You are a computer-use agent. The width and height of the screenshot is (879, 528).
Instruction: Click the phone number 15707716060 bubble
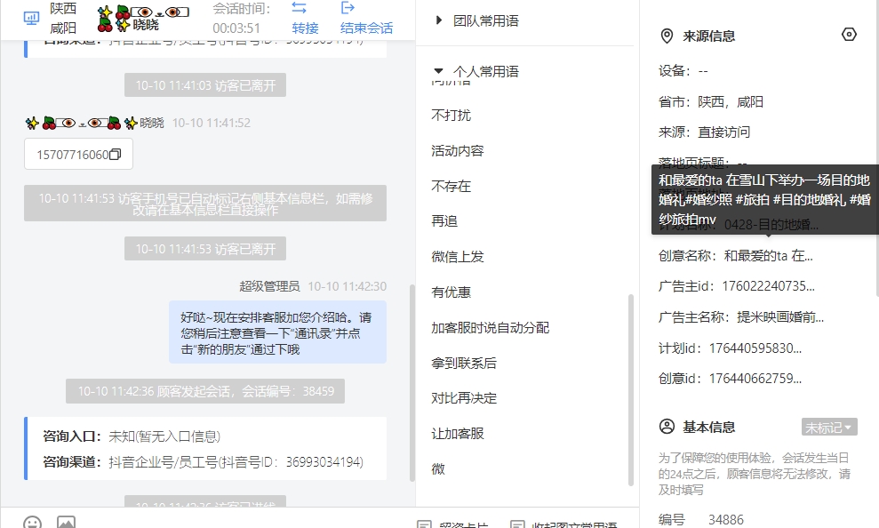[x=78, y=154]
